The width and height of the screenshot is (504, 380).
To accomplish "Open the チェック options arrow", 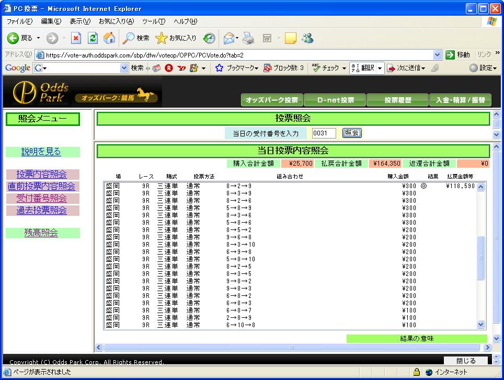I will tap(344, 68).
